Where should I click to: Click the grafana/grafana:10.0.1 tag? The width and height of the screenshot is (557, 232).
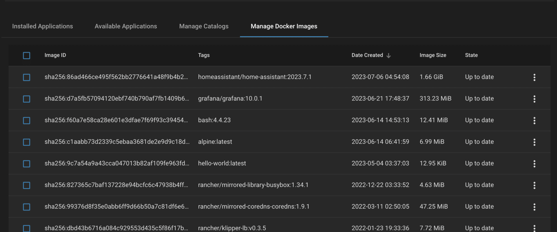click(230, 98)
